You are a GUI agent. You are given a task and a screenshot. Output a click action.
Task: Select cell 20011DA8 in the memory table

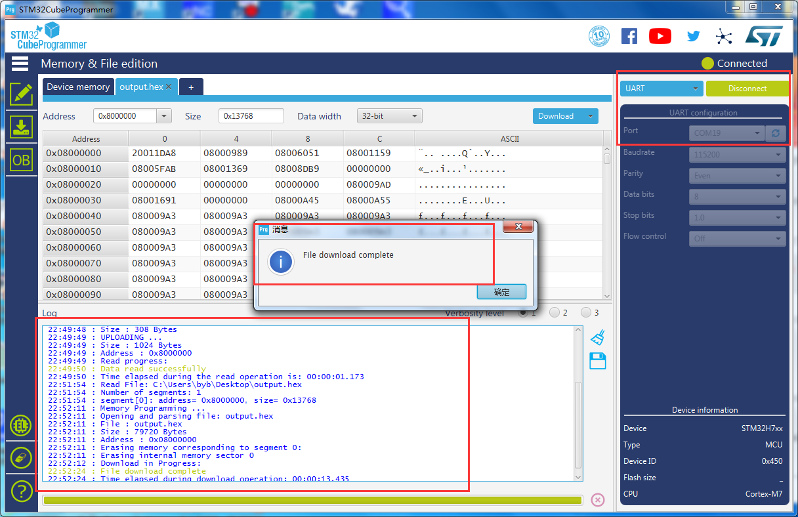pos(164,154)
